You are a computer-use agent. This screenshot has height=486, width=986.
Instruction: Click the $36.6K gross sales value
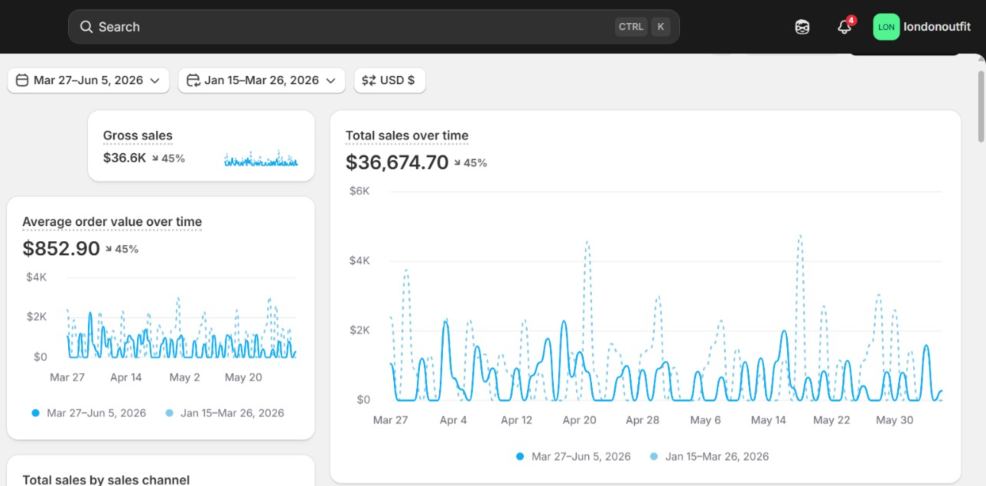pyautogui.click(x=124, y=158)
